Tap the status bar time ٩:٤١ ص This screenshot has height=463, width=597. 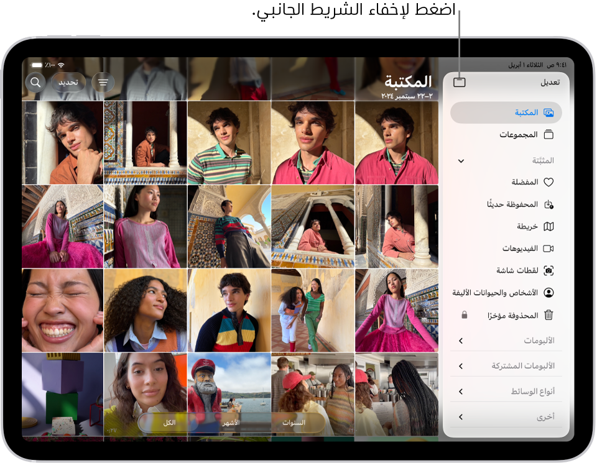(x=556, y=65)
